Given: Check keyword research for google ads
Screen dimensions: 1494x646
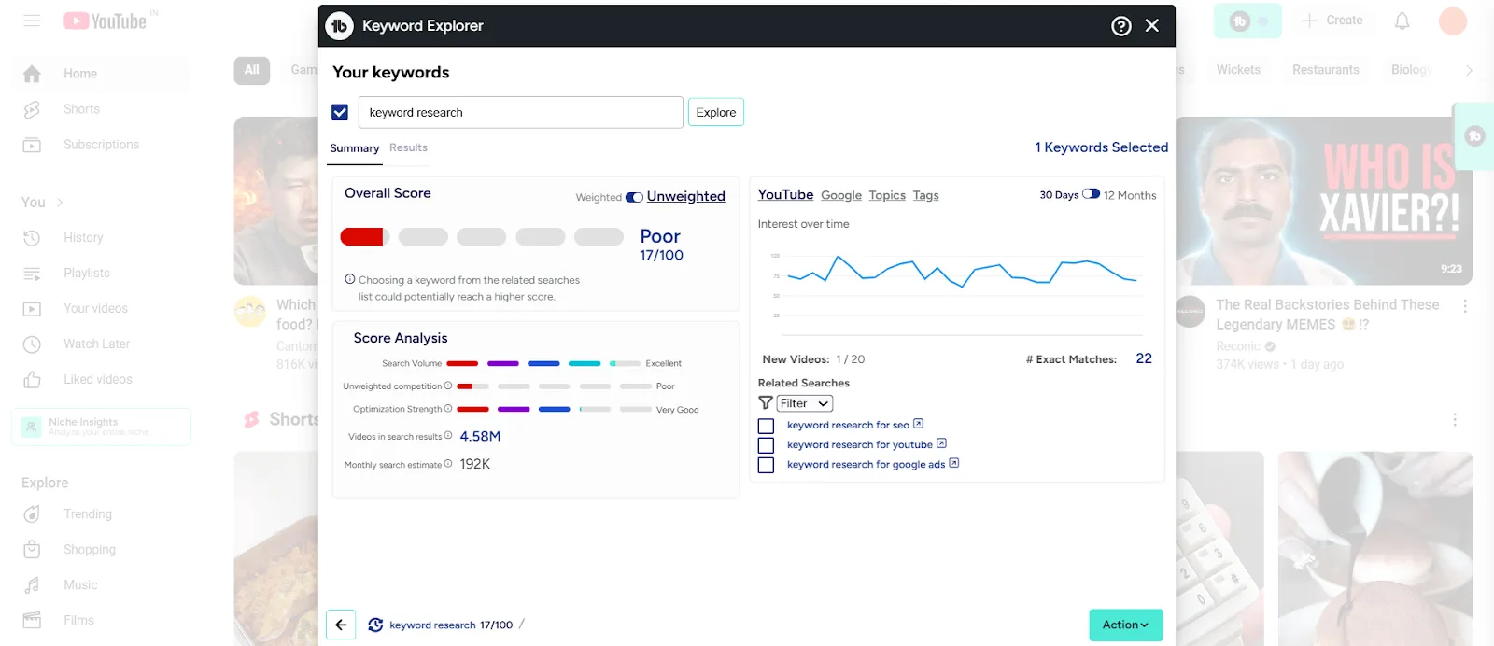Looking at the screenshot, I should [766, 465].
